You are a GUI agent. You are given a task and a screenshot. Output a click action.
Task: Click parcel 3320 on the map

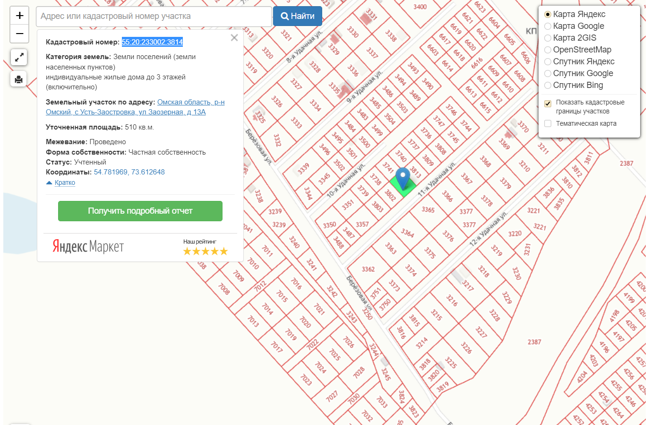coord(267,53)
